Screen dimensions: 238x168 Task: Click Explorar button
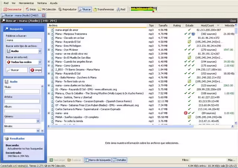pyautogui.click(x=74, y=160)
